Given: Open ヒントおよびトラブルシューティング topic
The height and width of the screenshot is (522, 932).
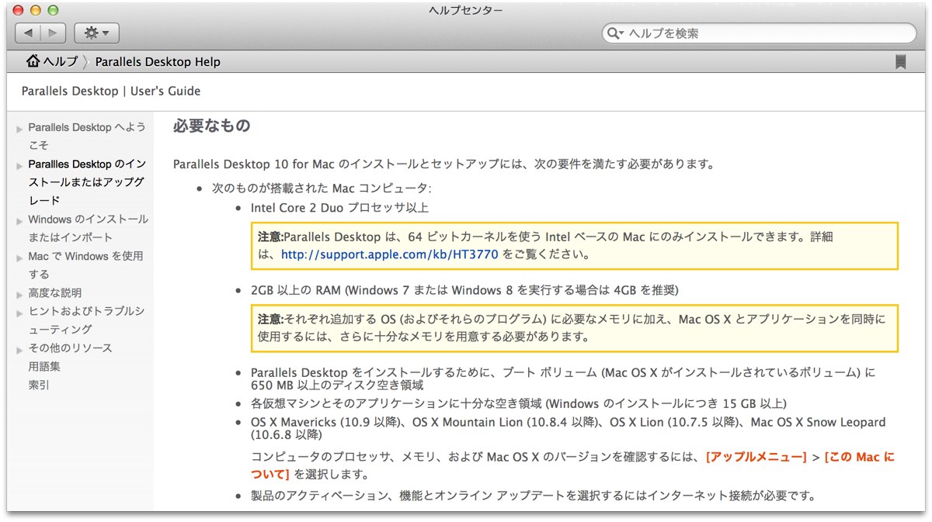Looking at the screenshot, I should pyautogui.click(x=86, y=320).
